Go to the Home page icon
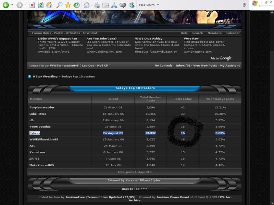This screenshot has width=274, height=205. 50,5
